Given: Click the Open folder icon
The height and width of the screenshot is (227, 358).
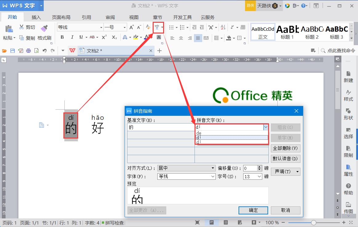Looking at the screenshot, I should click(4, 51).
